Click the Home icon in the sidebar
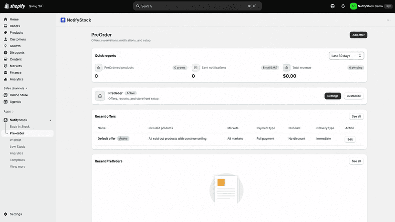Viewport: 395px width, 222px height. tap(6, 19)
